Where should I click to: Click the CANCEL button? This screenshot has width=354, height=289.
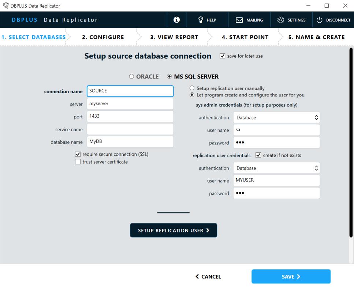208,277
